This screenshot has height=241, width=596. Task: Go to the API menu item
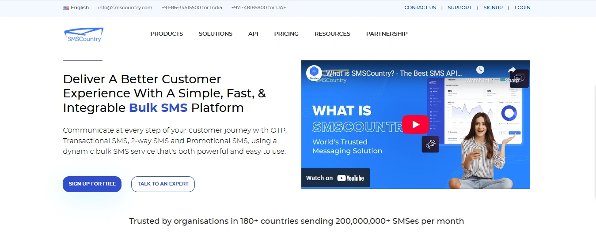tap(253, 33)
